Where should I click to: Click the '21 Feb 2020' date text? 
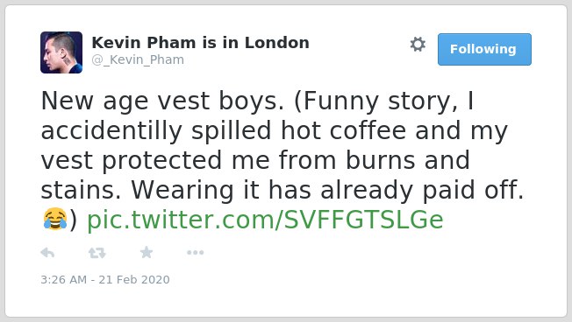pyautogui.click(x=134, y=279)
